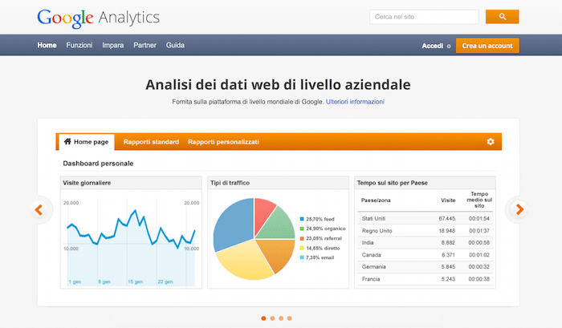Select the first carousel dot

263,318
